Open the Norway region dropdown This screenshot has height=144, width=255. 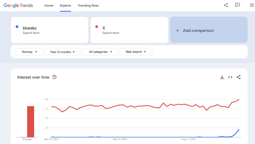coord(29,52)
